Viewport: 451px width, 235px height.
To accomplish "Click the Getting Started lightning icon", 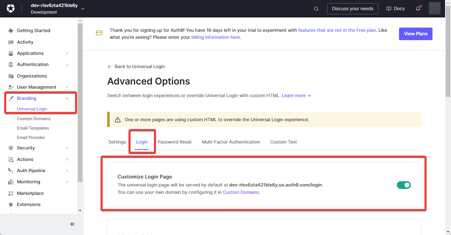I will tap(11, 31).
